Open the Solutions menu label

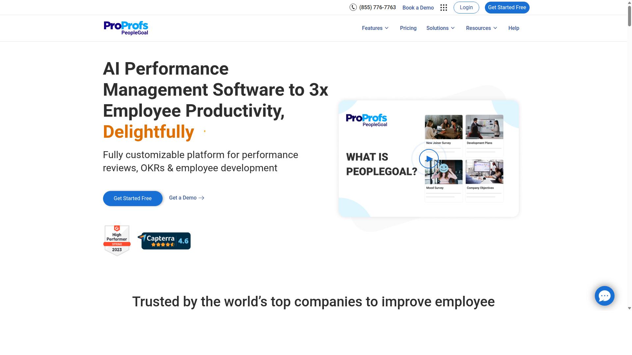coord(437,28)
